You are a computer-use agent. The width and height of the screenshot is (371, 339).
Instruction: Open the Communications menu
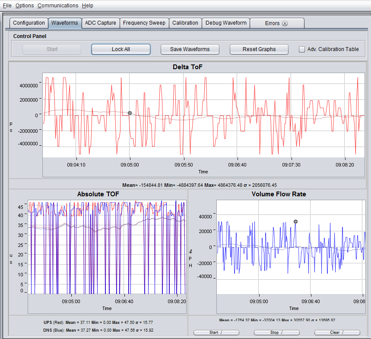tap(58, 6)
